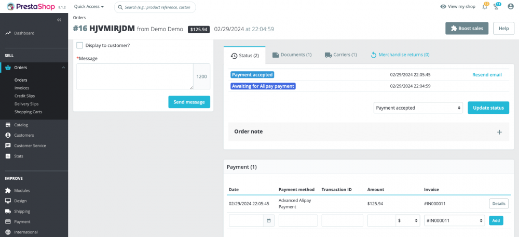519x237 pixels.
Task: Switch to Status (2) tab
Action: (244, 56)
